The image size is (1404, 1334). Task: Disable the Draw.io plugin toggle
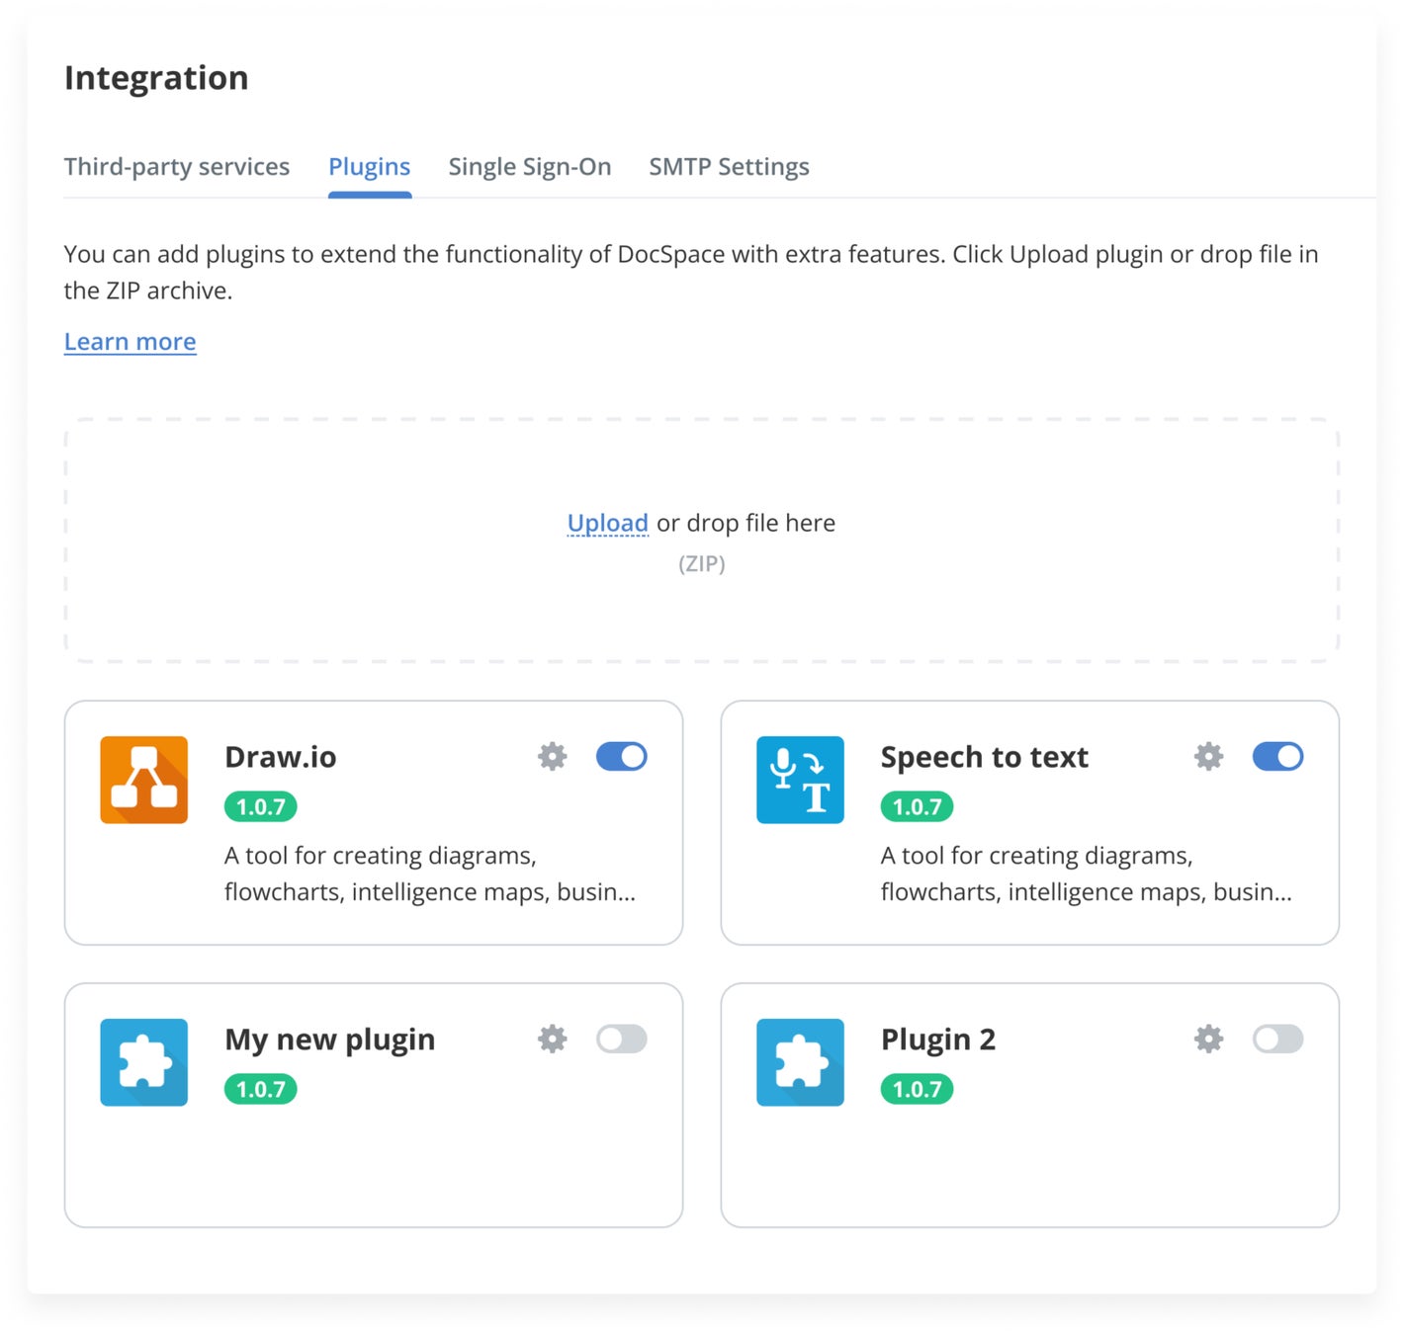[x=621, y=757]
